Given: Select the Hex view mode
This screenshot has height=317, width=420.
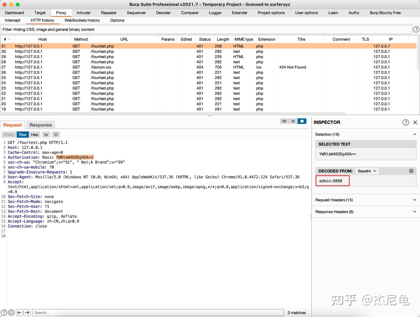Looking at the screenshot, I should click(x=35, y=135).
